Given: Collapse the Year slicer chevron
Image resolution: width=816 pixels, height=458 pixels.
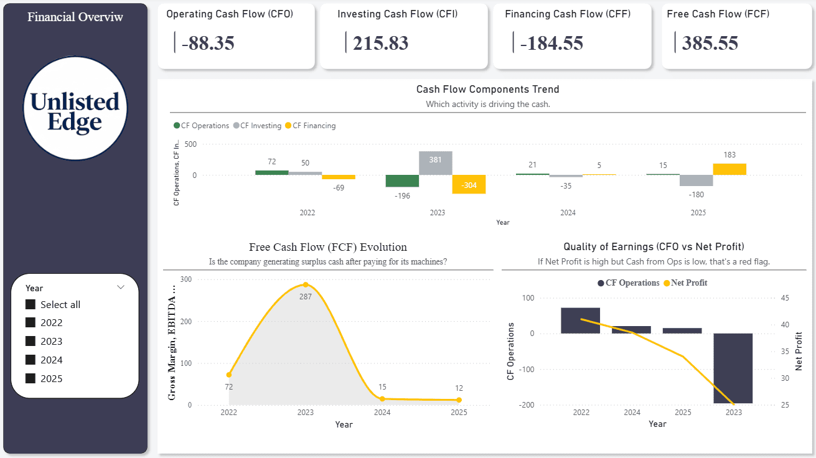Looking at the screenshot, I should pos(121,287).
